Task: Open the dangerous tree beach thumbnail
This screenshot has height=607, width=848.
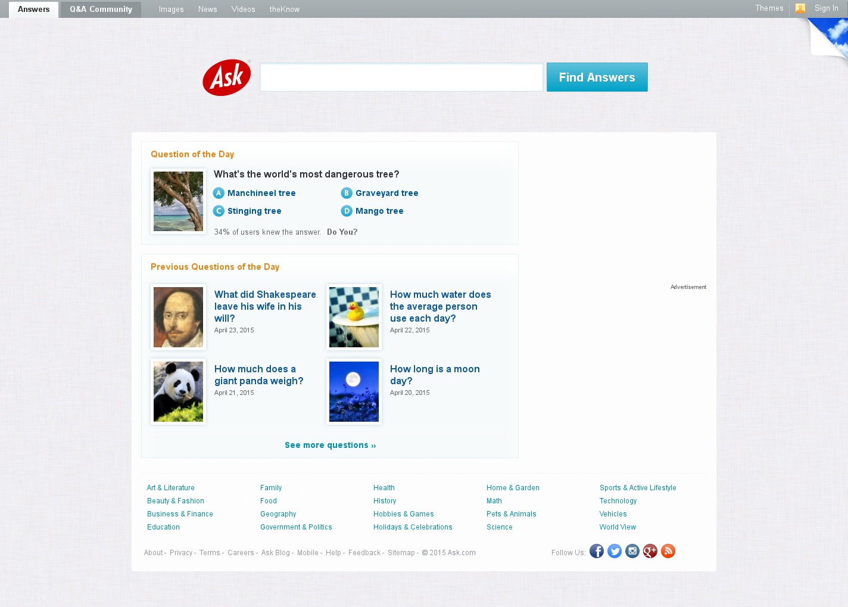Action: pyautogui.click(x=179, y=201)
